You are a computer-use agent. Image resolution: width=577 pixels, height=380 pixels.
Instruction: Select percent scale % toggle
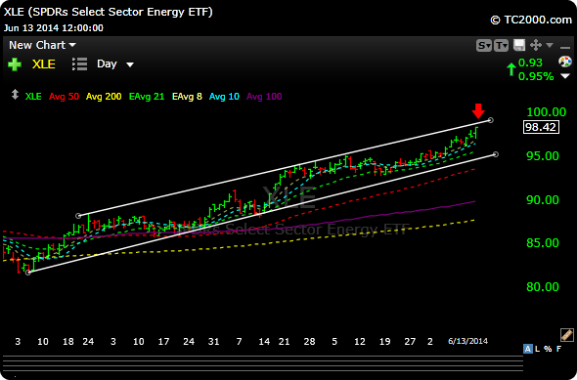click(x=548, y=349)
